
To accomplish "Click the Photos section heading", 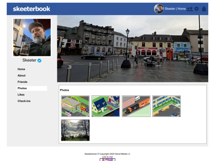I will click(x=64, y=90).
